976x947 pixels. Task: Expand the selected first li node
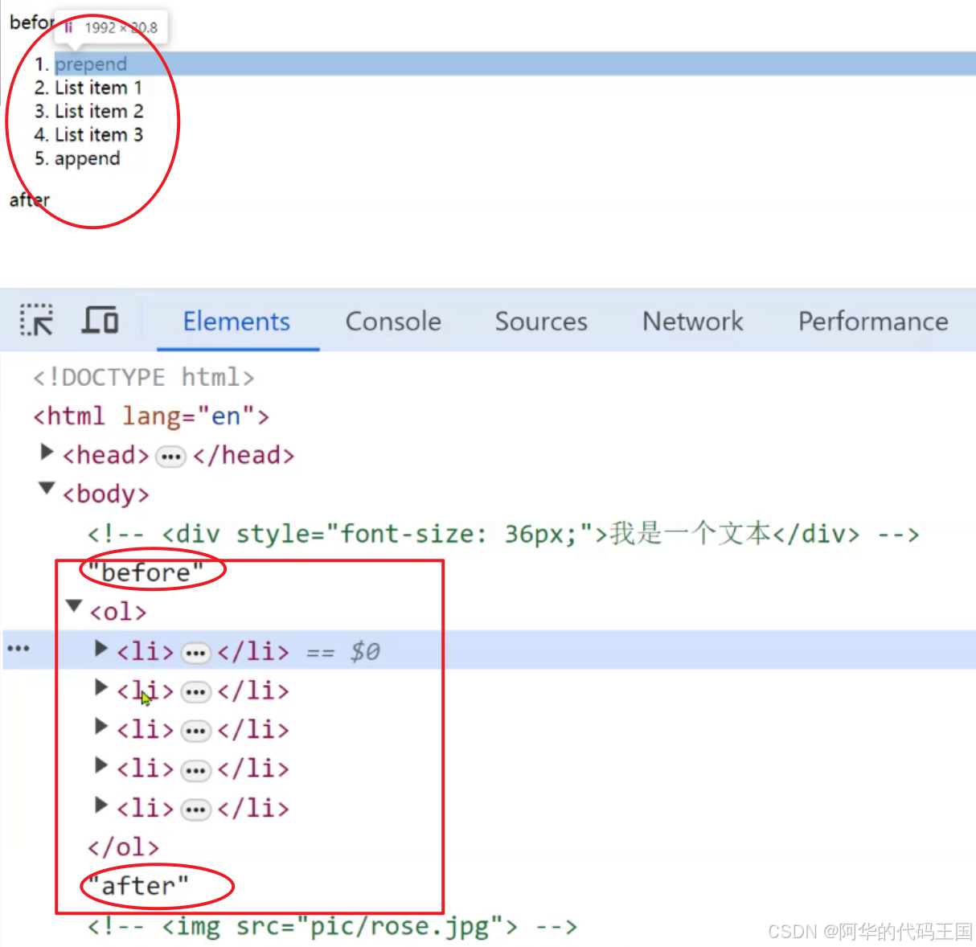coord(101,648)
